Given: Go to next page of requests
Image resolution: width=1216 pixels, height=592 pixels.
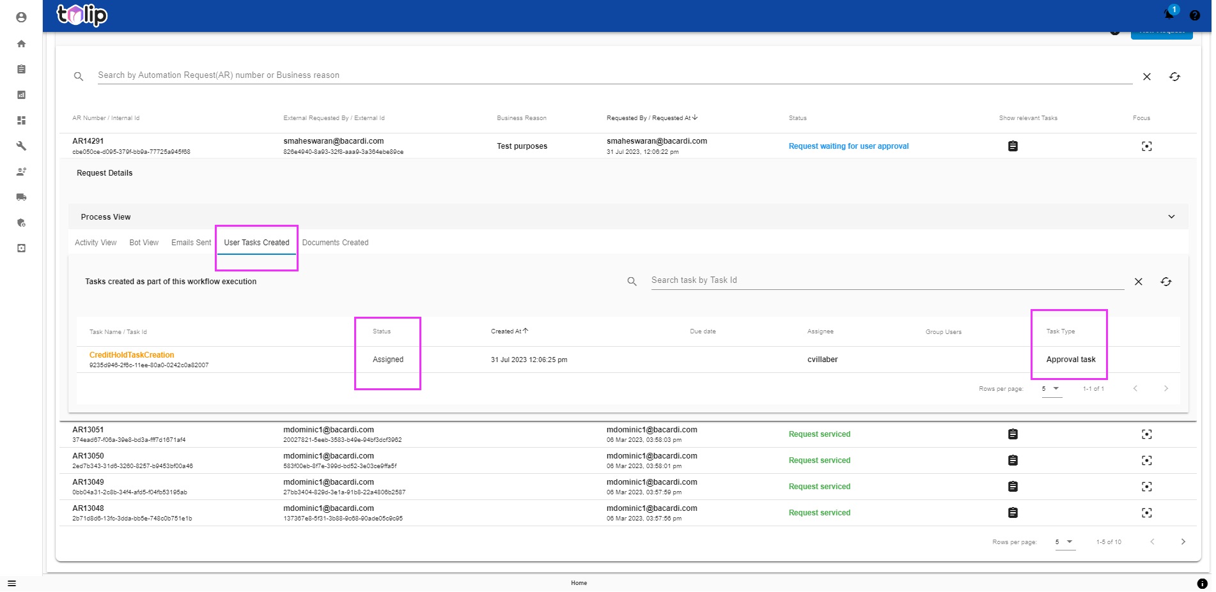Looking at the screenshot, I should click(x=1183, y=542).
